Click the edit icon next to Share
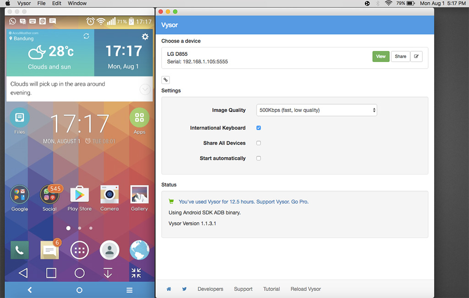 [x=416, y=56]
